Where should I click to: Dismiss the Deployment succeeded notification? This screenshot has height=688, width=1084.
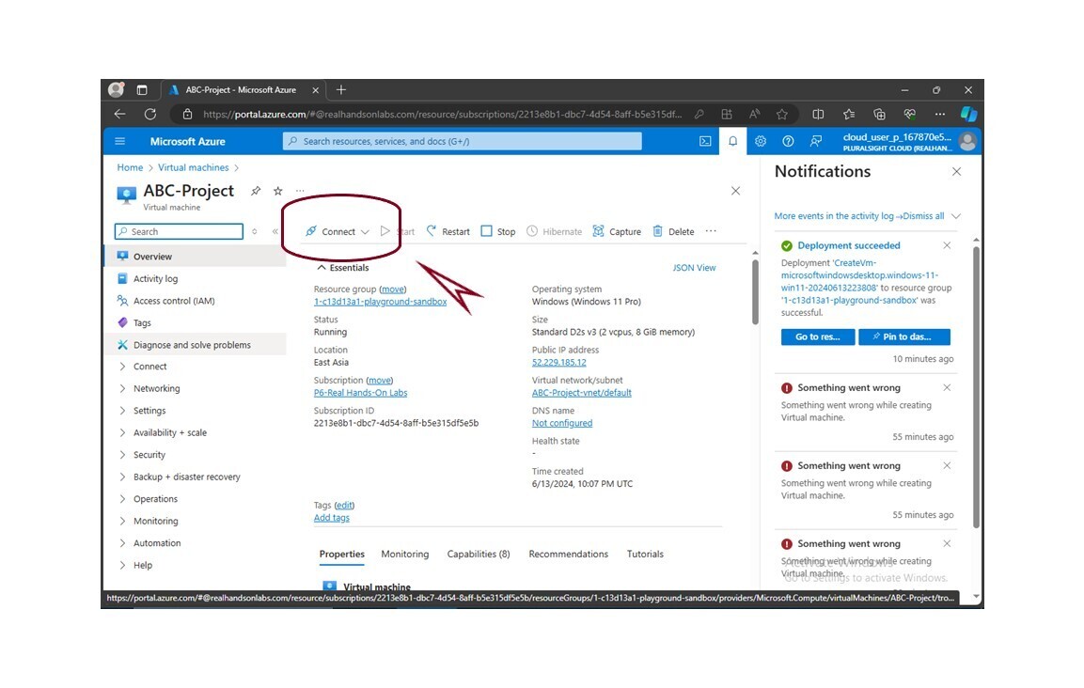pyautogui.click(x=947, y=245)
